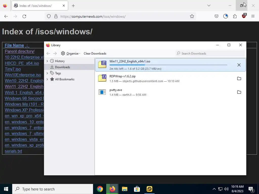Open the Organize dropdown menu
Viewport: 259px width, 194px height.
73,54
